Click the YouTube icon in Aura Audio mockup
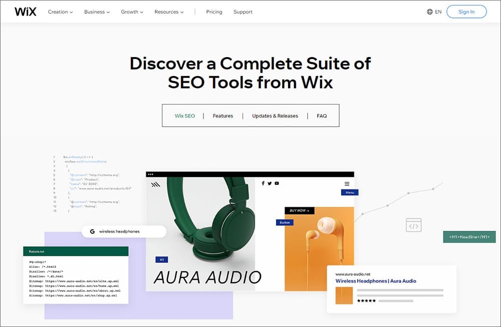 pos(277,183)
